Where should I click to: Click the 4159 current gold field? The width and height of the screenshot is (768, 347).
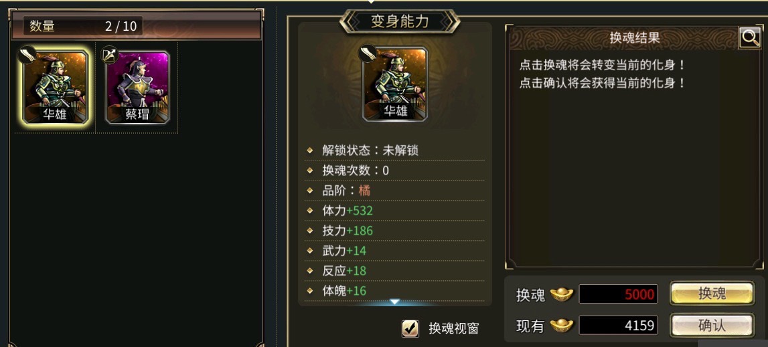(618, 325)
